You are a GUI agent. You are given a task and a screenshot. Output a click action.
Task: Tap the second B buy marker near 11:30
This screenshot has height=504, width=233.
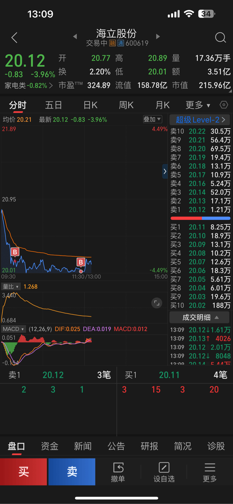pos(81,262)
